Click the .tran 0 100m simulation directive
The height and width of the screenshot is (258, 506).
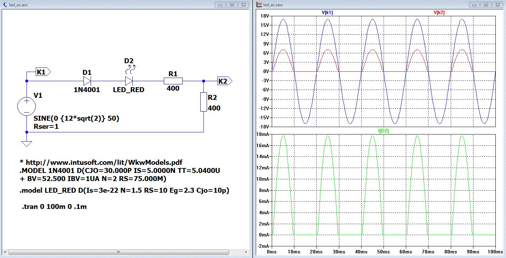click(x=54, y=207)
